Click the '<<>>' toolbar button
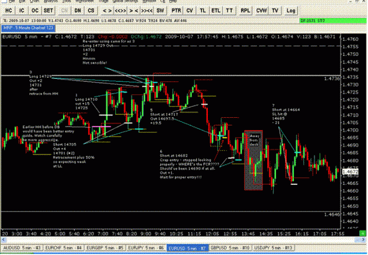368x255 pixels. point(120,11)
